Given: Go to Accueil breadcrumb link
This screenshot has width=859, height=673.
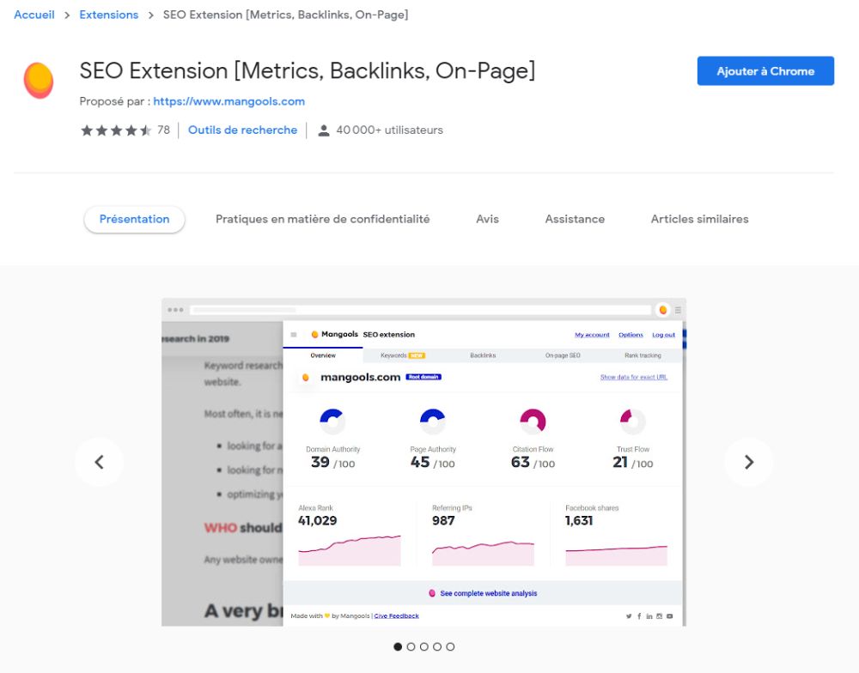Looking at the screenshot, I should coord(34,15).
